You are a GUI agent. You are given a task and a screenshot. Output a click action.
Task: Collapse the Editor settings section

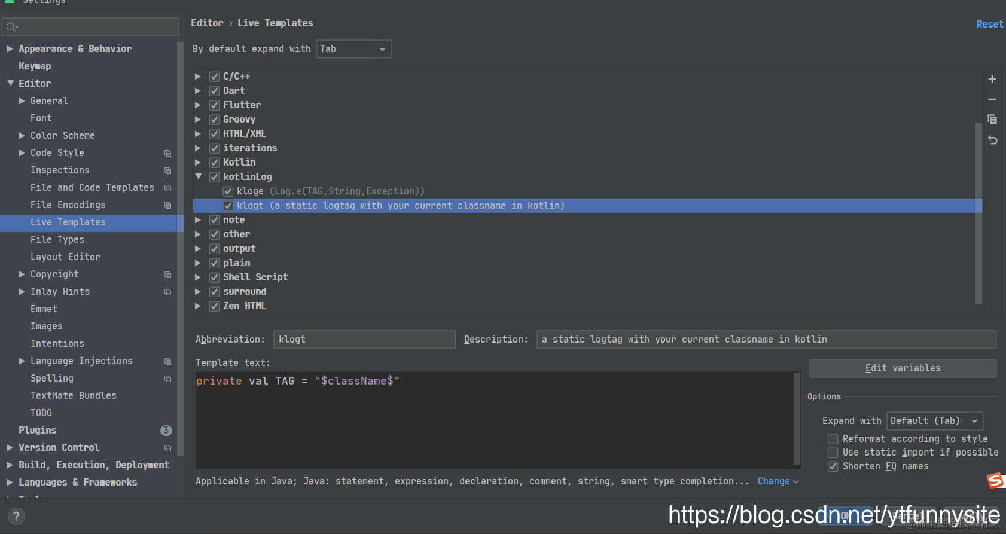pyautogui.click(x=10, y=83)
